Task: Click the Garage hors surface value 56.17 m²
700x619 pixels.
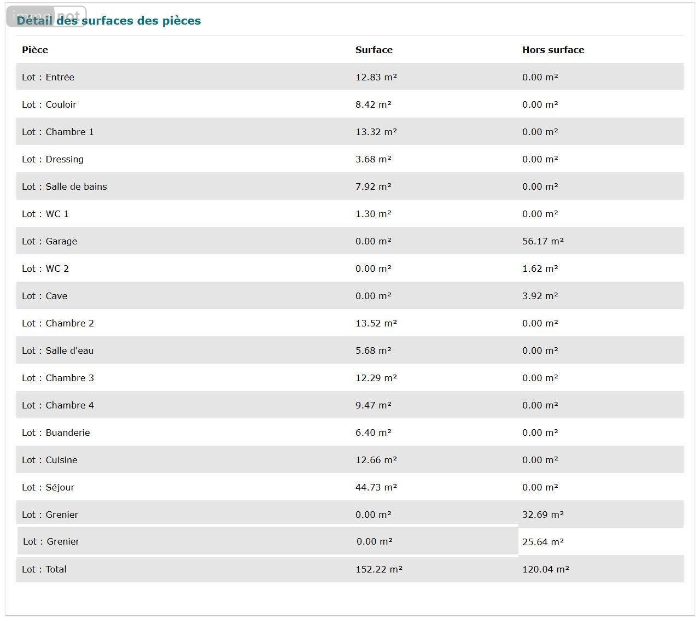Action: click(542, 241)
